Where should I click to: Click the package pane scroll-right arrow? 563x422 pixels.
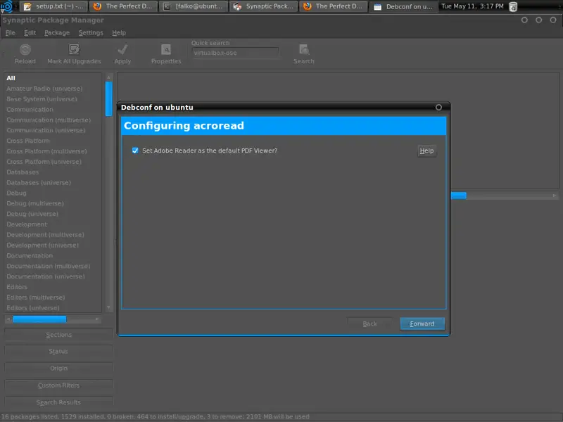[555, 196]
